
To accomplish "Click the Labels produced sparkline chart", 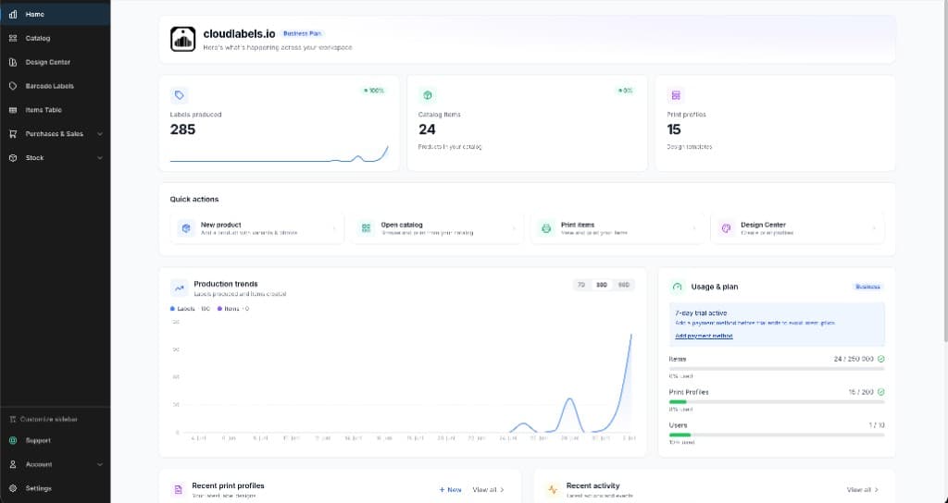I will pyautogui.click(x=280, y=153).
